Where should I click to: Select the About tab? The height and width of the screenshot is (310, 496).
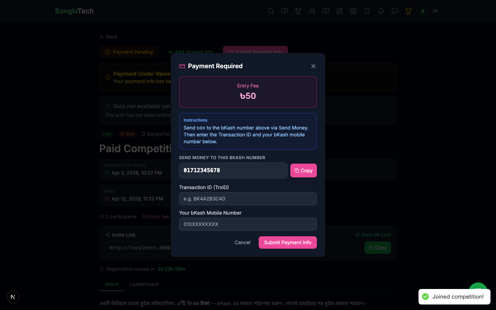point(111,284)
